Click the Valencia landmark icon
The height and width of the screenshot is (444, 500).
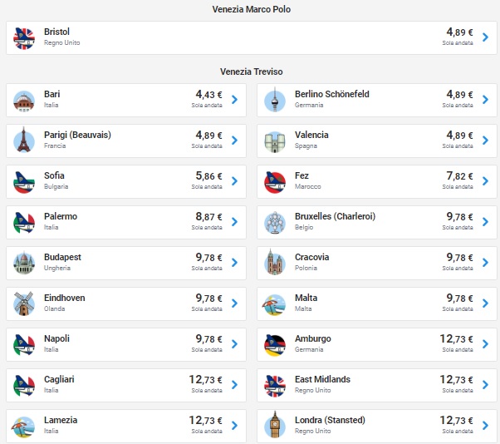tap(274, 141)
